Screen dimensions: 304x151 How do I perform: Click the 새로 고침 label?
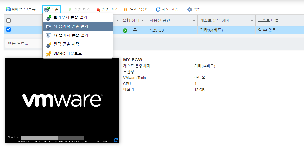coord(170,9)
